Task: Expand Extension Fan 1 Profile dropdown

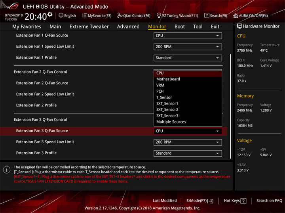Action: (188, 58)
